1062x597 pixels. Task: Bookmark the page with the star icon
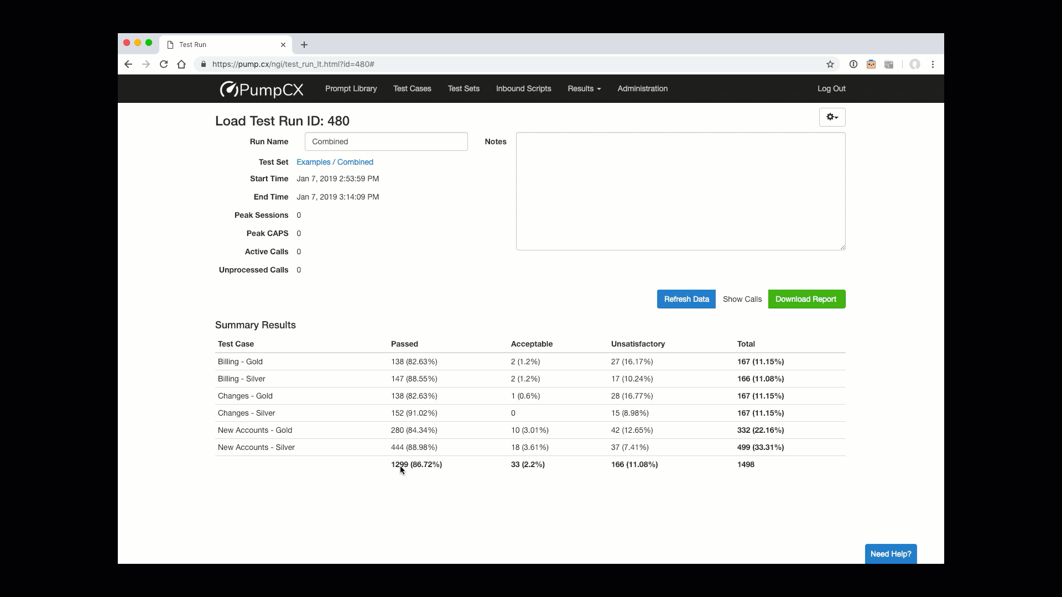(x=830, y=64)
